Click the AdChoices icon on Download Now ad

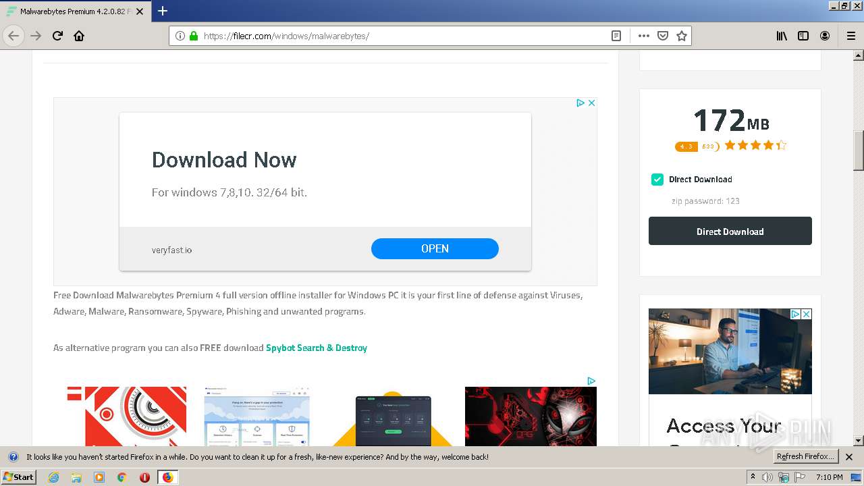pyautogui.click(x=580, y=103)
